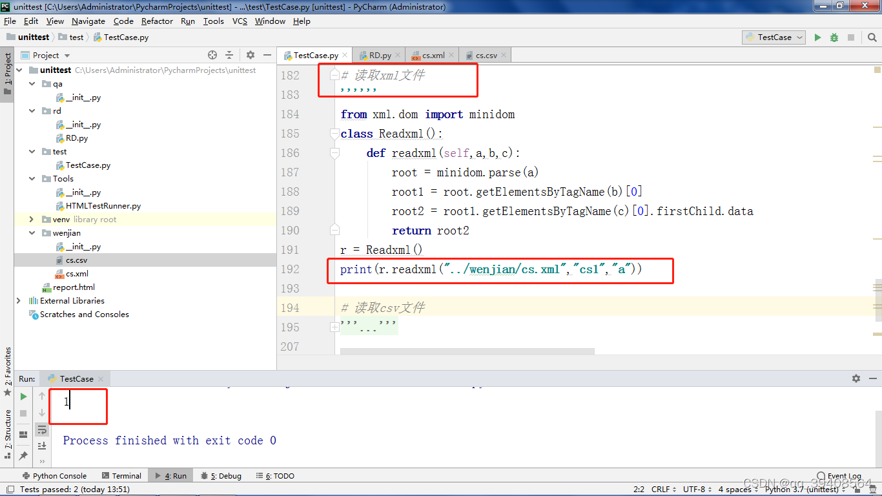Switch to the RD.py editor tab
The height and width of the screenshot is (496, 882).
click(380, 56)
